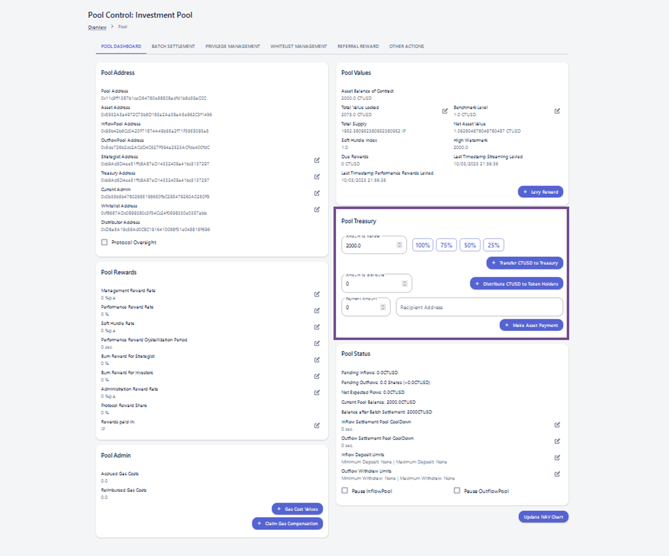Screen dimensions: 669x556
Task: Select the 50% transfer amount preset
Action: click(470, 245)
